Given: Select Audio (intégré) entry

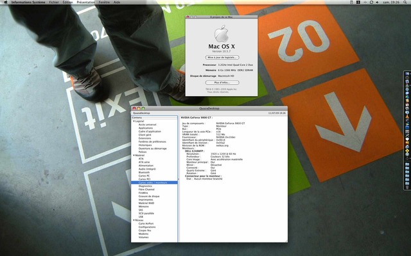Looking at the screenshot, I should click(x=147, y=169).
